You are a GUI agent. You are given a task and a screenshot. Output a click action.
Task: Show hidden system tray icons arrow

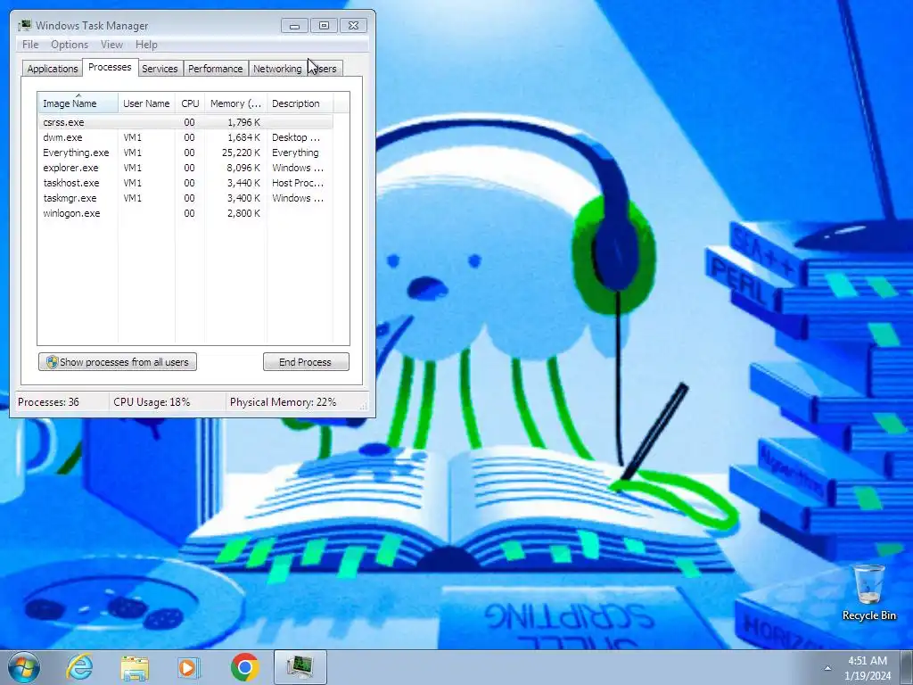pos(827,668)
